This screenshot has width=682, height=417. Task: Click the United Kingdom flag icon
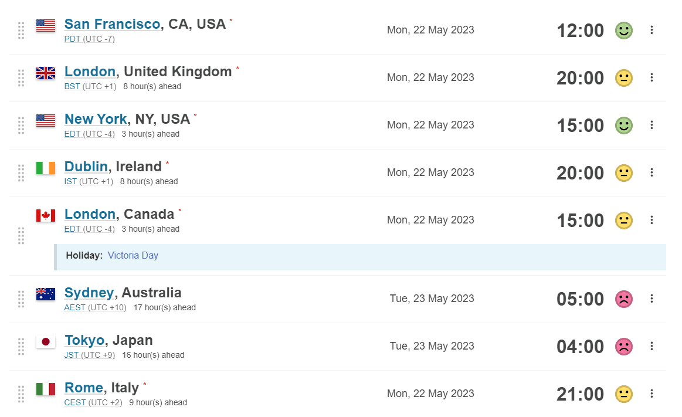tap(46, 73)
